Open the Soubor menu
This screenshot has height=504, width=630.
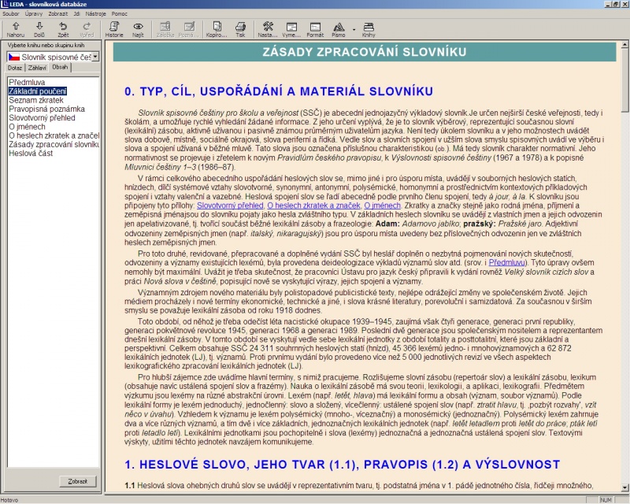click(x=11, y=13)
